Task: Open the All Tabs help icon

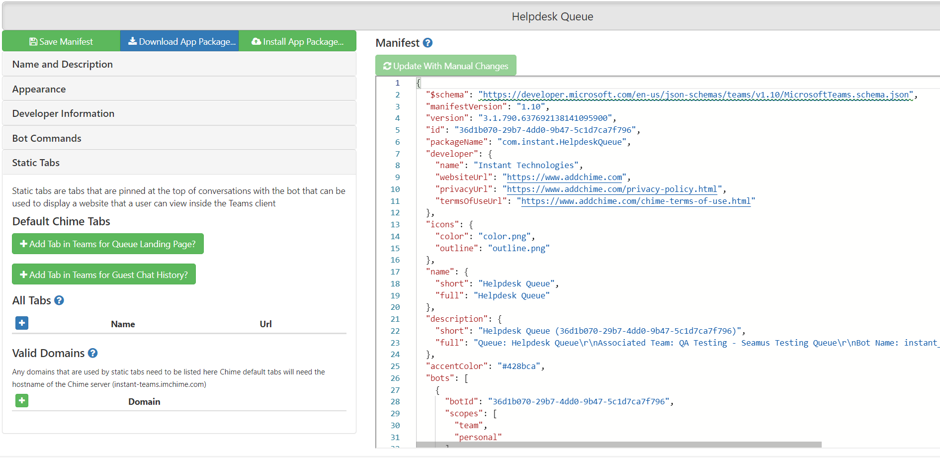Action: click(x=59, y=300)
